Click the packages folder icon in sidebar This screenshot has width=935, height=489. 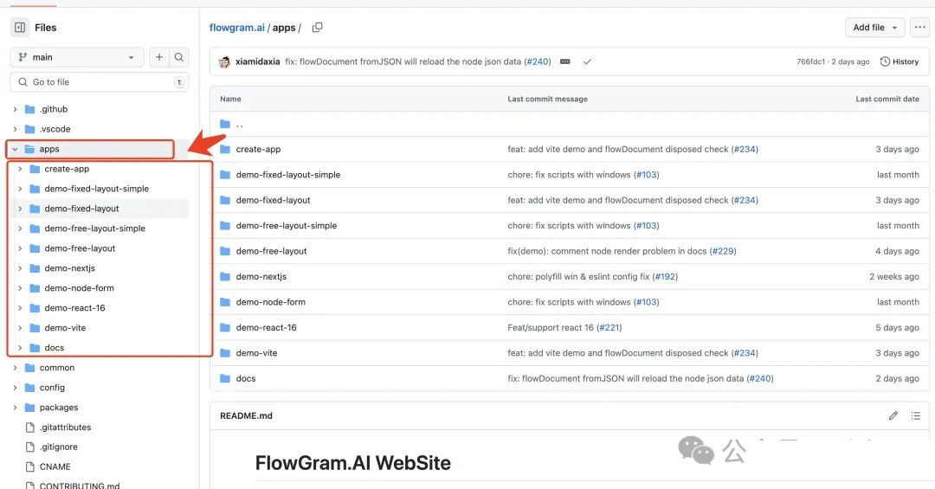click(x=29, y=408)
